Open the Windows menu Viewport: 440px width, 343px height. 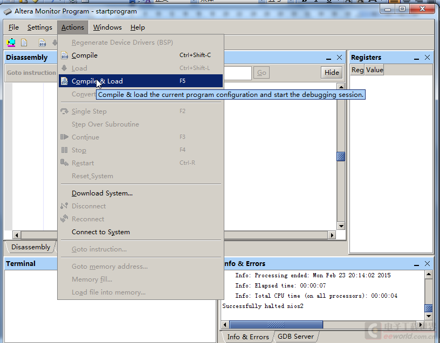coord(107,27)
